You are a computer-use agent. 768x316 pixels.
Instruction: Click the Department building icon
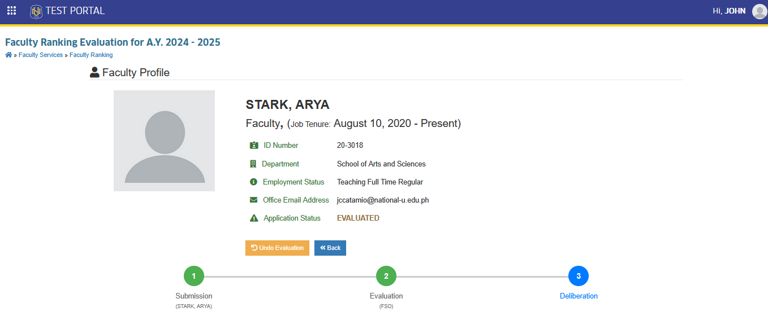(x=253, y=164)
